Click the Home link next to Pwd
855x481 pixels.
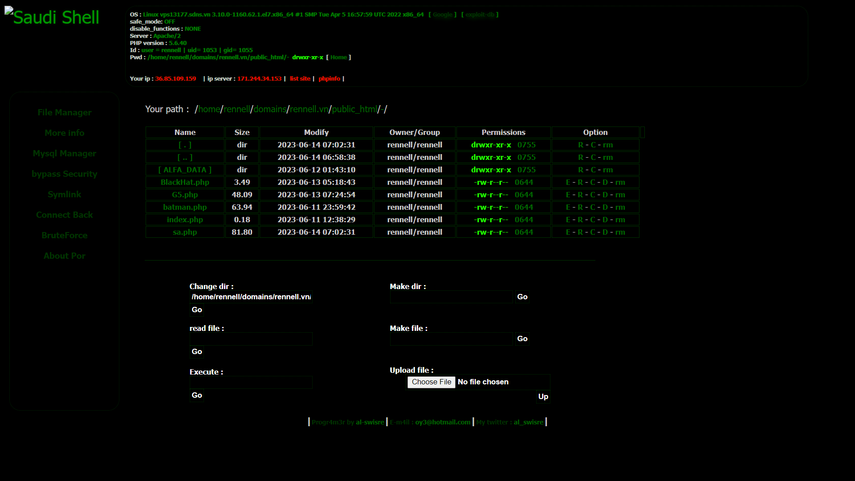[x=338, y=57]
